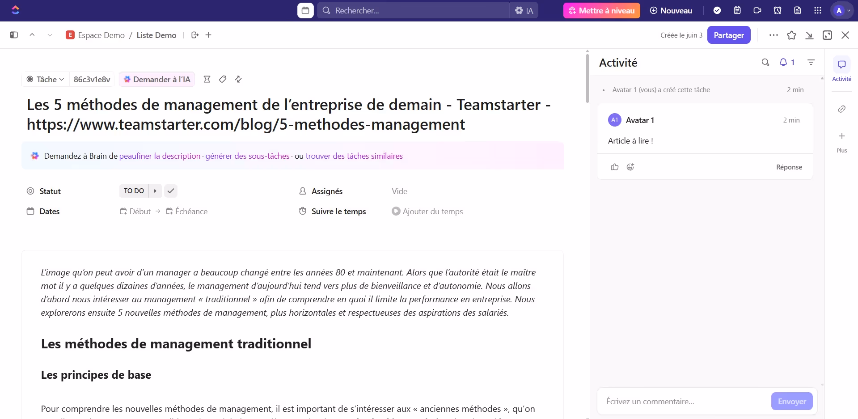Open the Docs icon in top bar

[798, 10]
